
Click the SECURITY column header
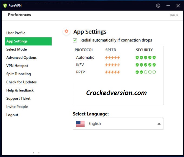click(144, 50)
